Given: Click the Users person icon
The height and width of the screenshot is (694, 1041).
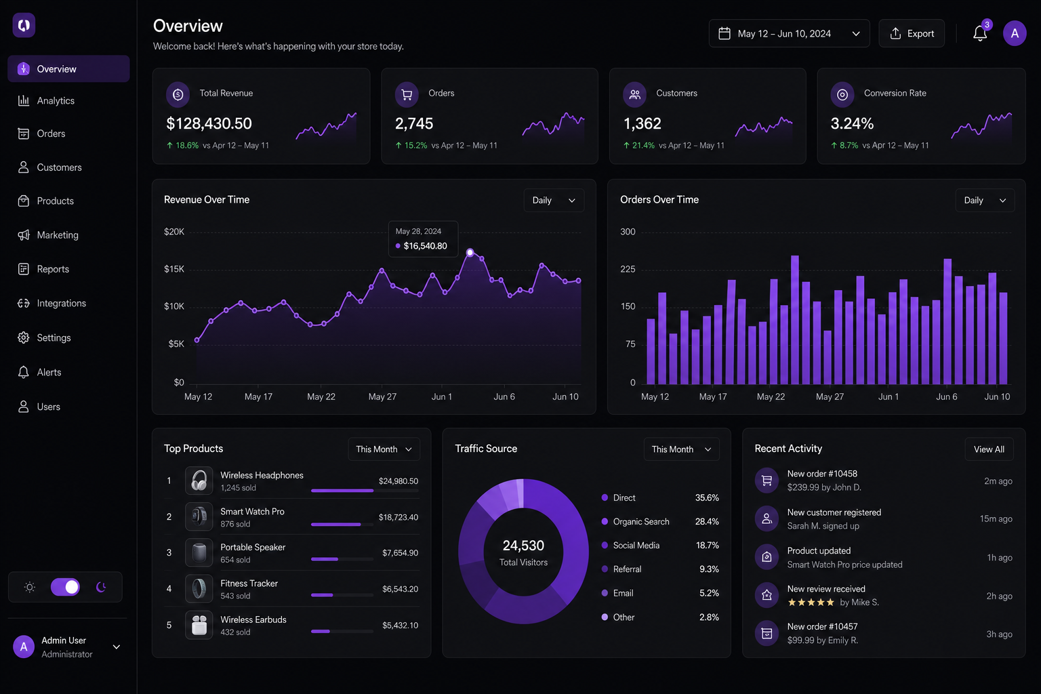Looking at the screenshot, I should point(24,407).
